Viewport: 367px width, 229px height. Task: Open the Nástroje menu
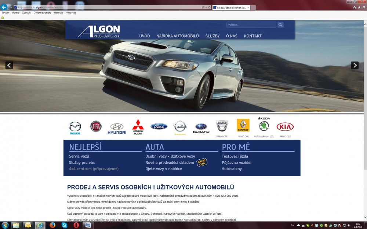pyautogui.click(x=58, y=12)
